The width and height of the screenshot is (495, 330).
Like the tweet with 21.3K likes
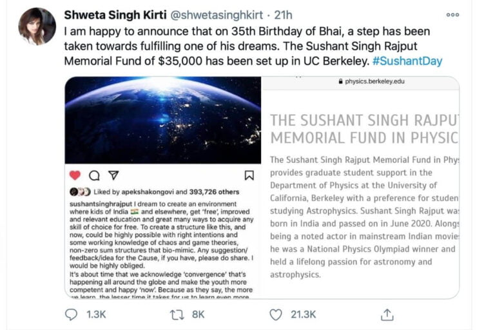(276, 315)
